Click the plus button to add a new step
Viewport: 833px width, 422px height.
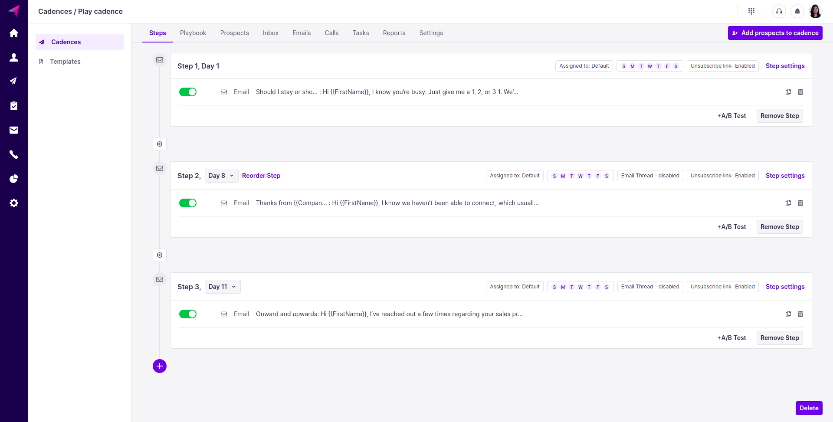pos(159,366)
